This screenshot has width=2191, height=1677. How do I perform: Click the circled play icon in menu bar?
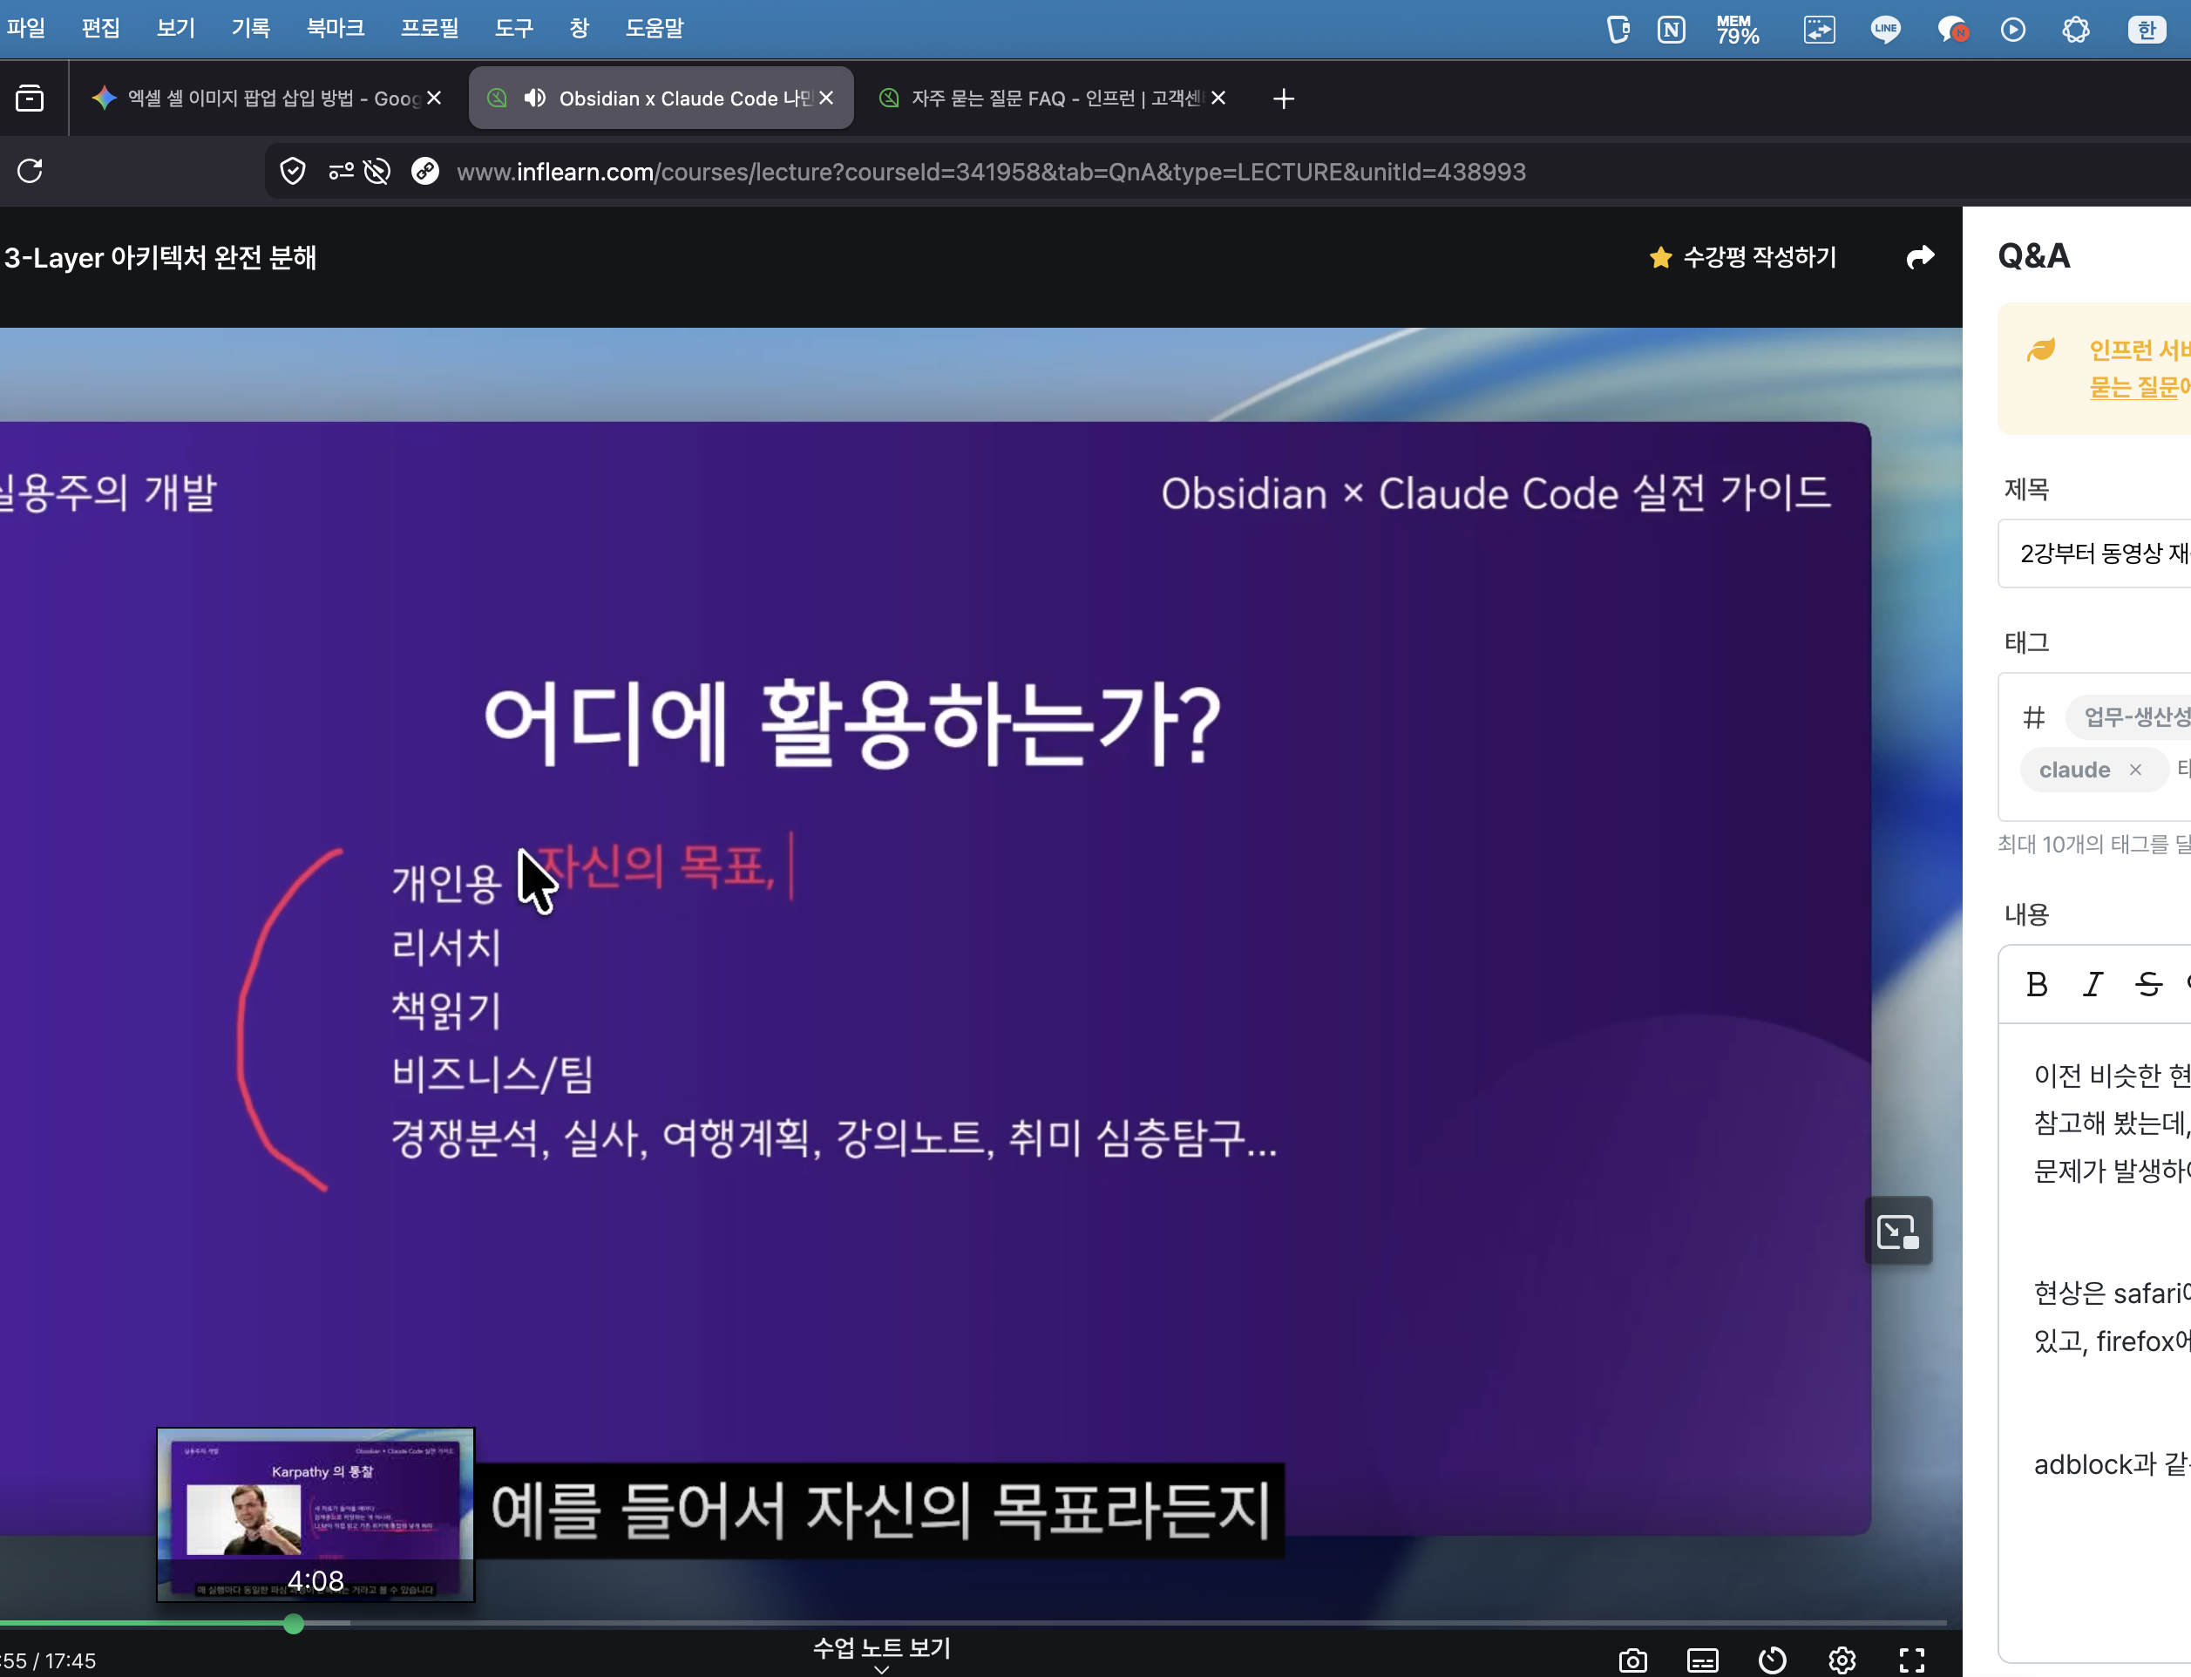(x=2013, y=30)
